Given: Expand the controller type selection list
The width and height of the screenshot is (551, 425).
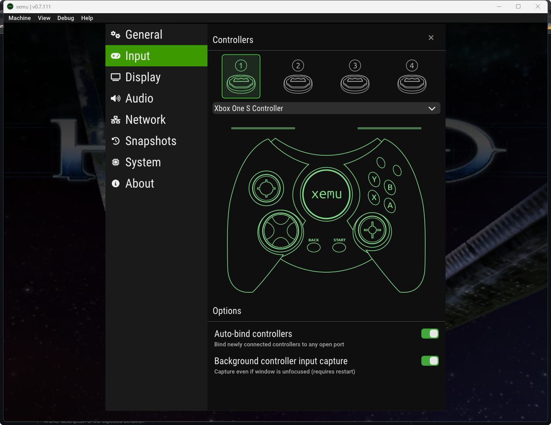Looking at the screenshot, I should (432, 108).
